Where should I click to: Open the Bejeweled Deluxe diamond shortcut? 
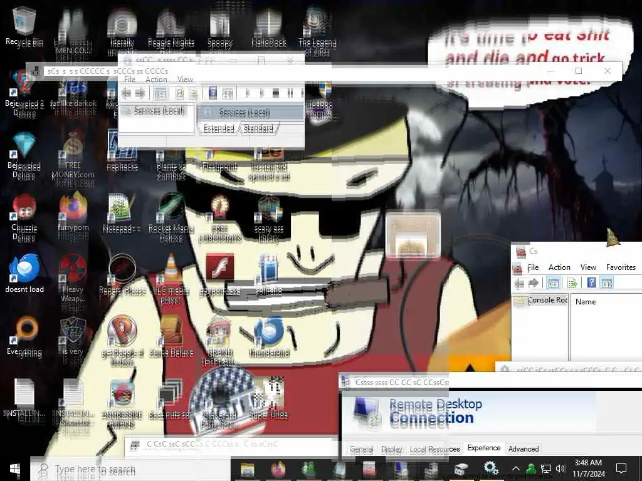pos(24,155)
